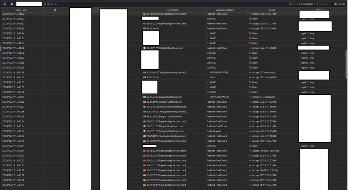
Task: Select the log entry at 2024/02/19 15:40:35
Action: click(x=173, y=141)
